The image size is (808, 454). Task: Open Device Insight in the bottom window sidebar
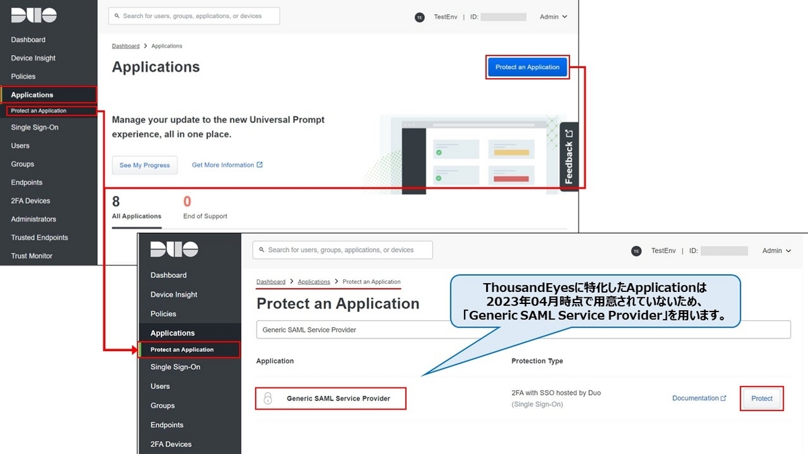[x=174, y=295]
